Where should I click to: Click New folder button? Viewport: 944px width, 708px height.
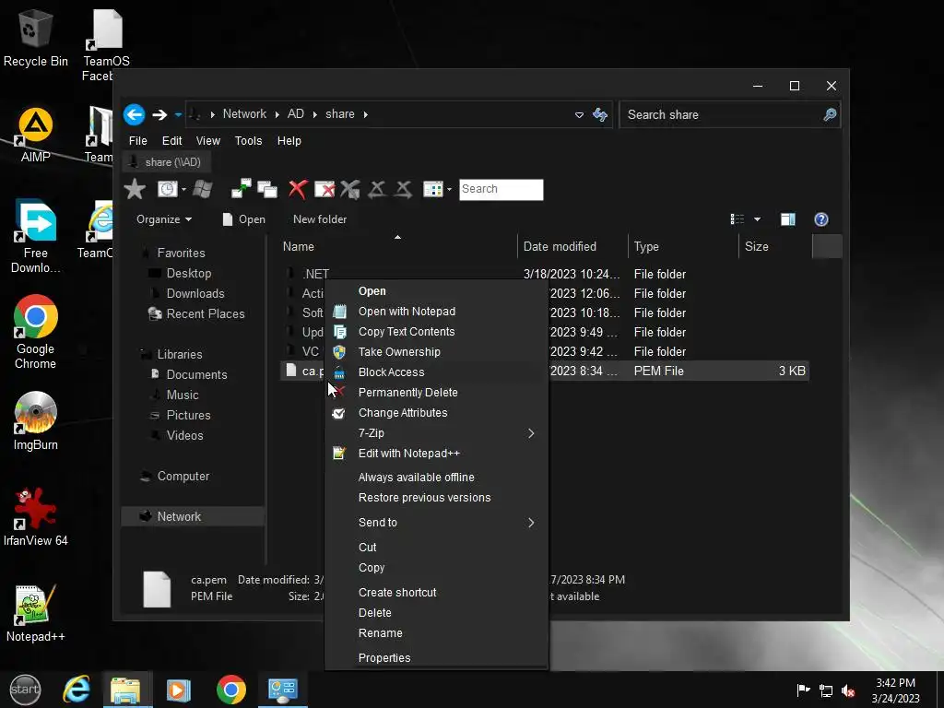[x=320, y=219]
